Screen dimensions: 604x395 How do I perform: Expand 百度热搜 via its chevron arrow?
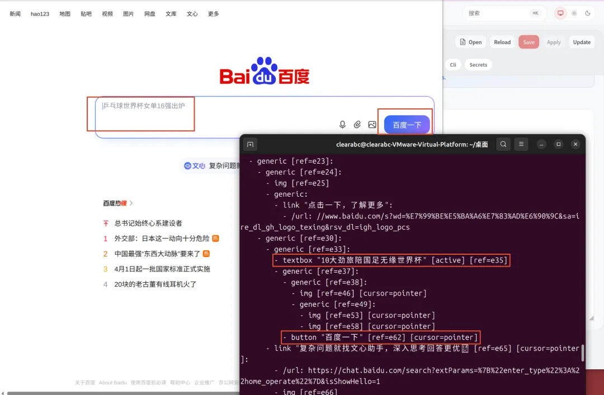[131, 203]
